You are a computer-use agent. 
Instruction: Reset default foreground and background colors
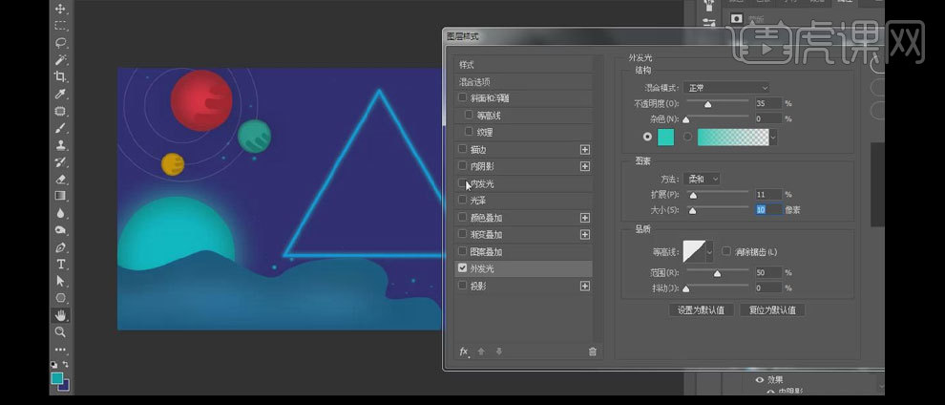point(54,365)
